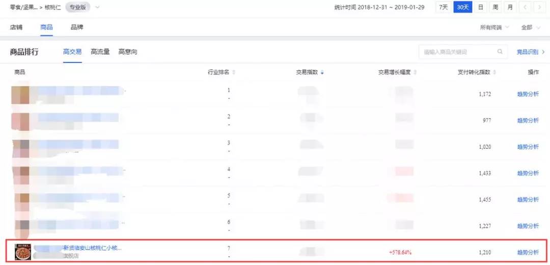Open the 全部 filter dropdown
Viewport: 550px width, 265px height.
[x=530, y=27]
